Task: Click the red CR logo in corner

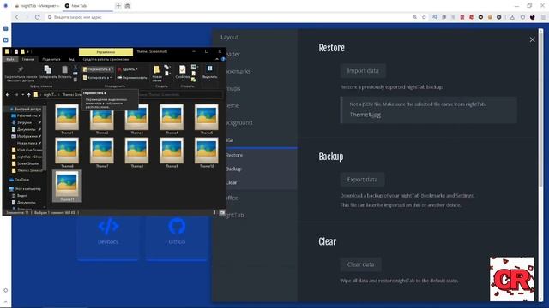Action: [512, 279]
